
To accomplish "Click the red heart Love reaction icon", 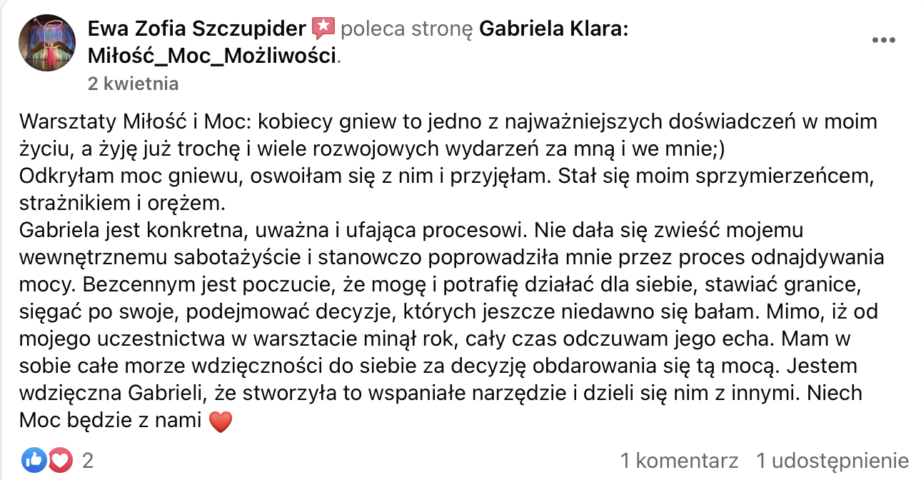I will click(60, 459).
